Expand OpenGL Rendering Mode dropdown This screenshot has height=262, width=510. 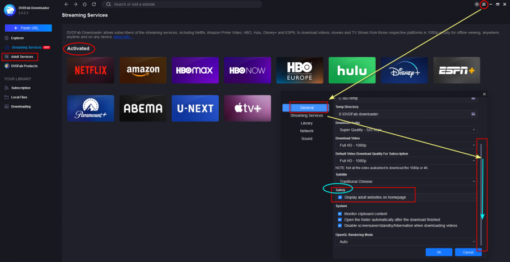[405, 241]
